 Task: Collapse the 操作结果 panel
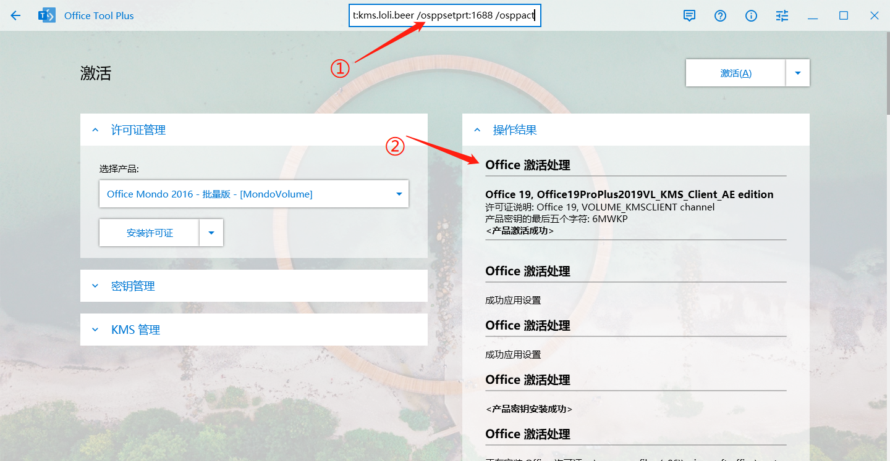477,130
